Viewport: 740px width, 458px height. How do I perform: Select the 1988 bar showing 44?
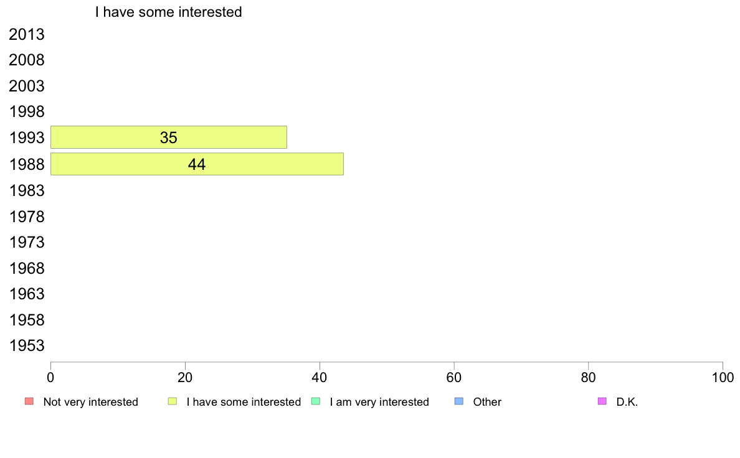point(197,164)
